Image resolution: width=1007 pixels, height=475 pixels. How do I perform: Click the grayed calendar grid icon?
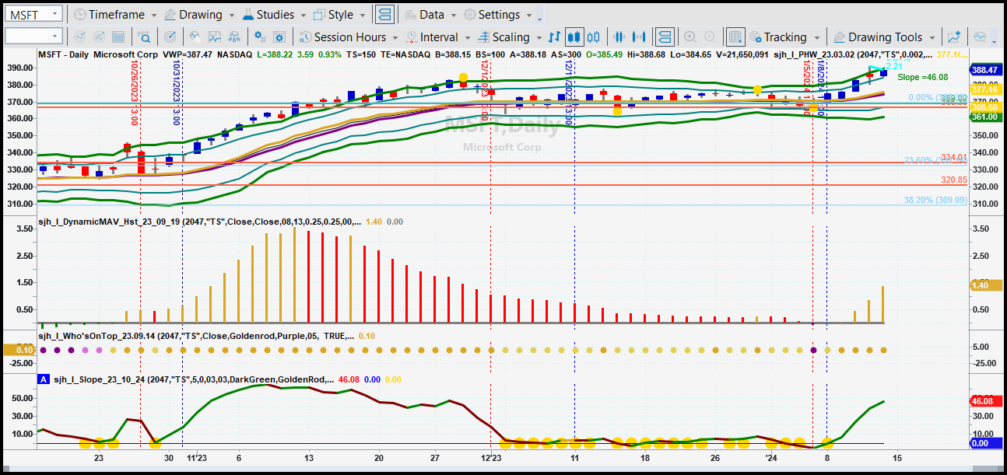pos(118,37)
